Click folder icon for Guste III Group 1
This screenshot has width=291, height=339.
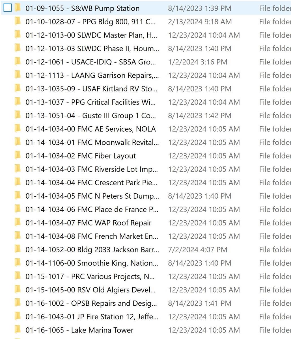pyautogui.click(x=18, y=115)
